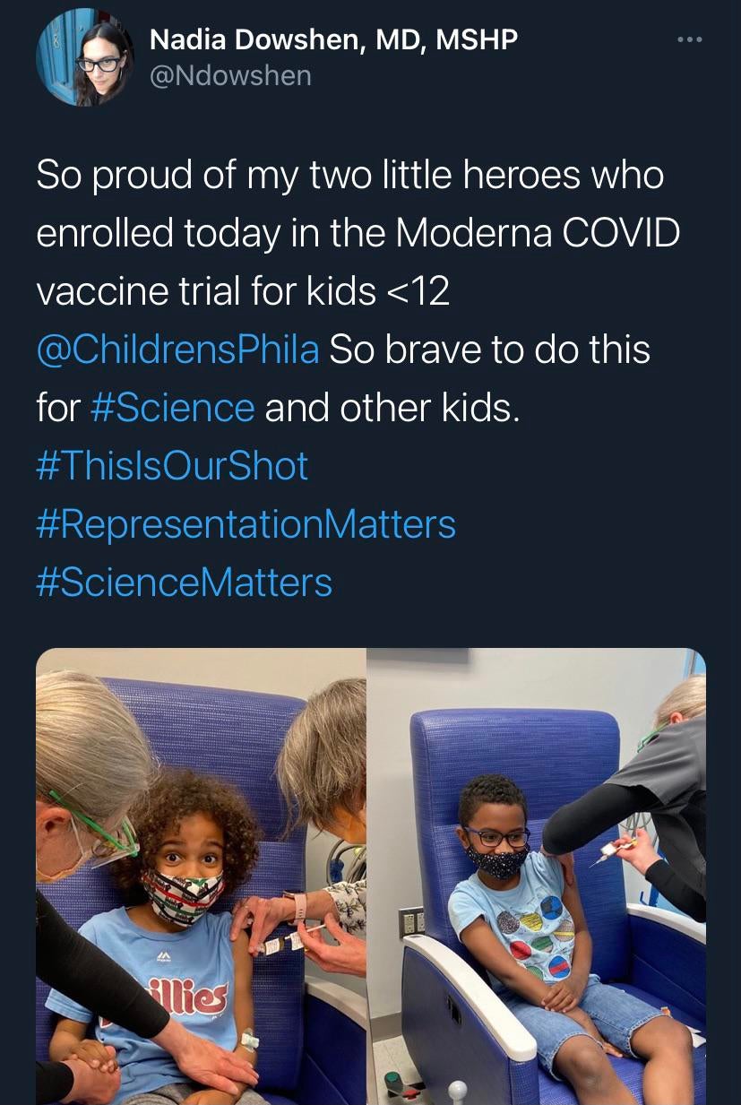
Task: Click the phrase 'and other kids.'
Action: pyautogui.click(x=392, y=408)
